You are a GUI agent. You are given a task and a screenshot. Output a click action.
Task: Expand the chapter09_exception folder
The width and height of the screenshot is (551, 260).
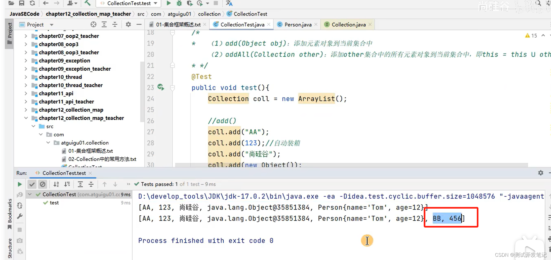[x=26, y=61]
